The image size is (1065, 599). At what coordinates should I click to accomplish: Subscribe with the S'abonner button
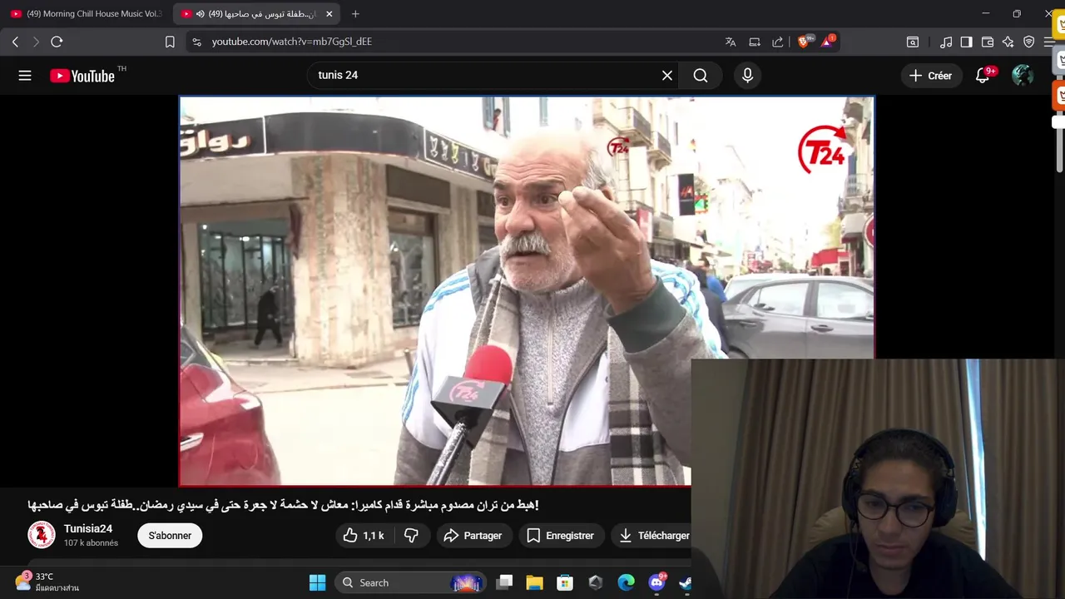[x=170, y=536]
